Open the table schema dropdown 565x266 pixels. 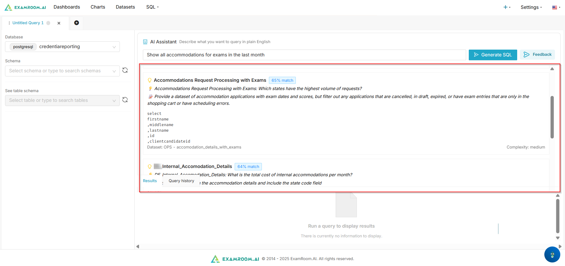(x=62, y=100)
